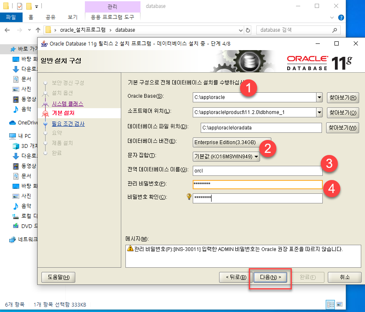Image resolution: width=365 pixels, height=312 pixels.
Task: Open the 공유 ribbon tab
Action: pos(51,17)
